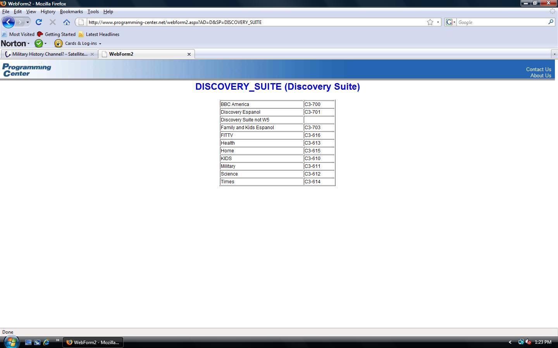Select the Times channel cell

click(262, 182)
